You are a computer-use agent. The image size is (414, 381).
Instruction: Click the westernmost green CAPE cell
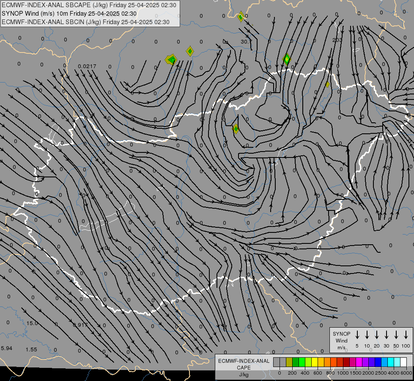coord(171,60)
